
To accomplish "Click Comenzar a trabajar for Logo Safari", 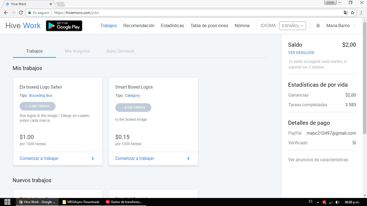I will pyautogui.click(x=39, y=159).
